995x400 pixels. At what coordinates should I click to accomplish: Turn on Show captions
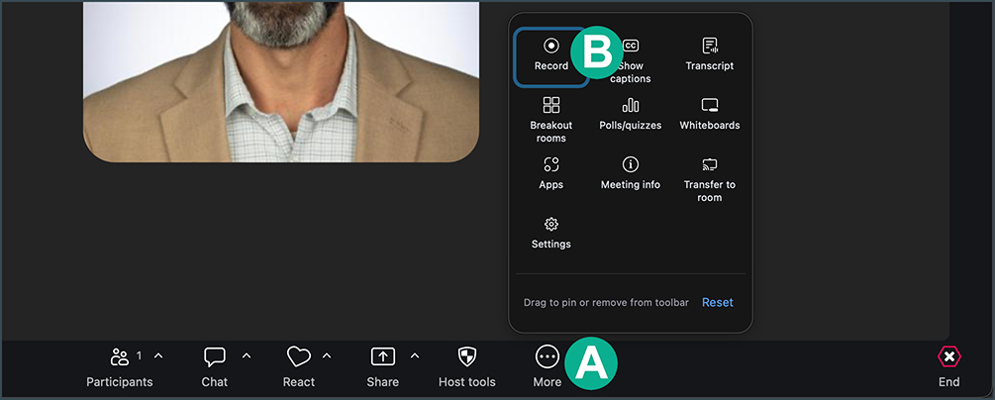coord(630,61)
